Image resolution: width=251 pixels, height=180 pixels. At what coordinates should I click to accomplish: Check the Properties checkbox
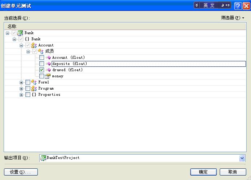click(x=28, y=95)
